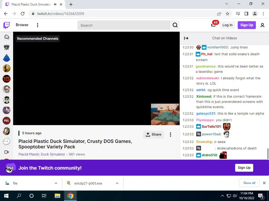269x201 pixels.
Task: Open more options beside Share button
Action: click(x=170, y=135)
